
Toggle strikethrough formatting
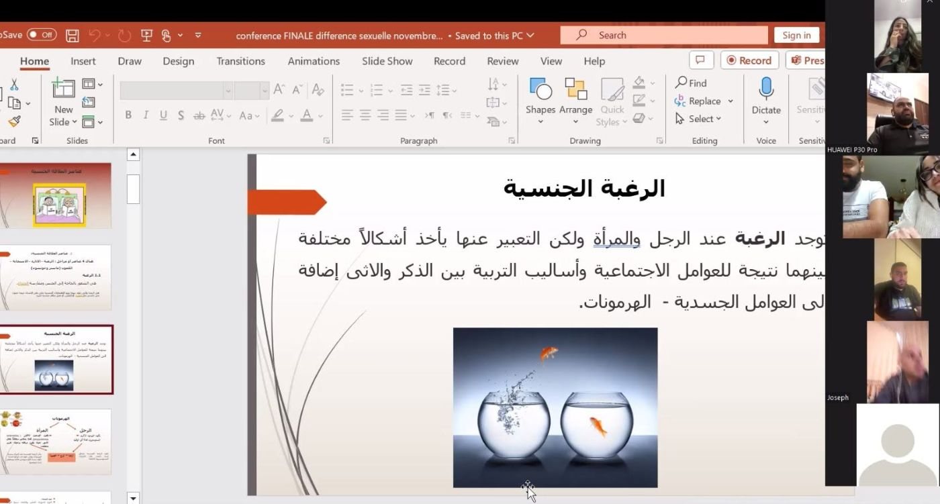pos(199,115)
